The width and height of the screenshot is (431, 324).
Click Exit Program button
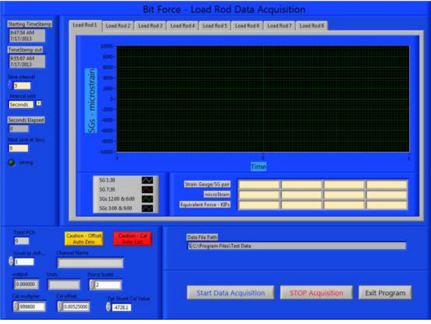click(x=385, y=293)
